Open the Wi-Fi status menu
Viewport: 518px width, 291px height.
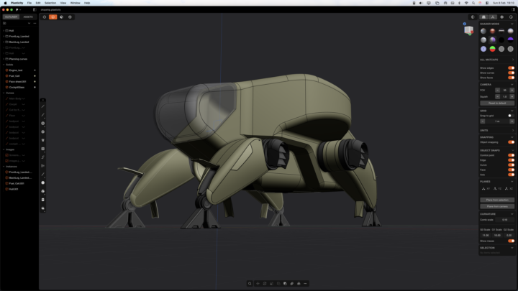466,3
